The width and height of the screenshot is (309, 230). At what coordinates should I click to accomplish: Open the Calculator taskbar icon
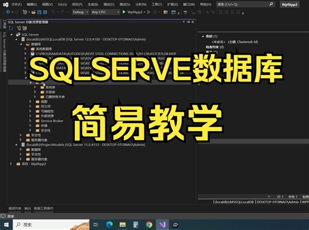(x=135, y=225)
